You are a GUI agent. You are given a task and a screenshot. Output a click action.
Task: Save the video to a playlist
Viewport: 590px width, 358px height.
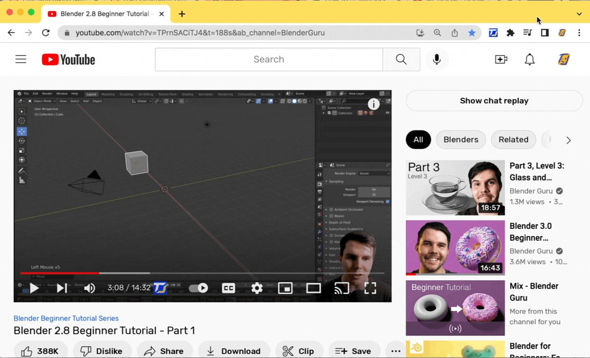point(354,351)
